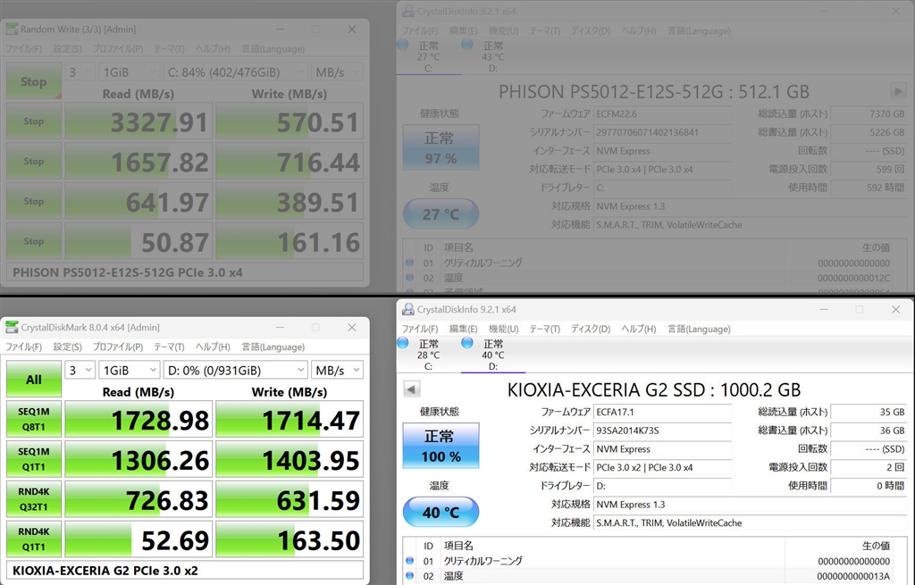The image size is (915, 585).
Task: Click title bar icon of KIOXIA CrystalDiskInfo window
Action: 407,309
